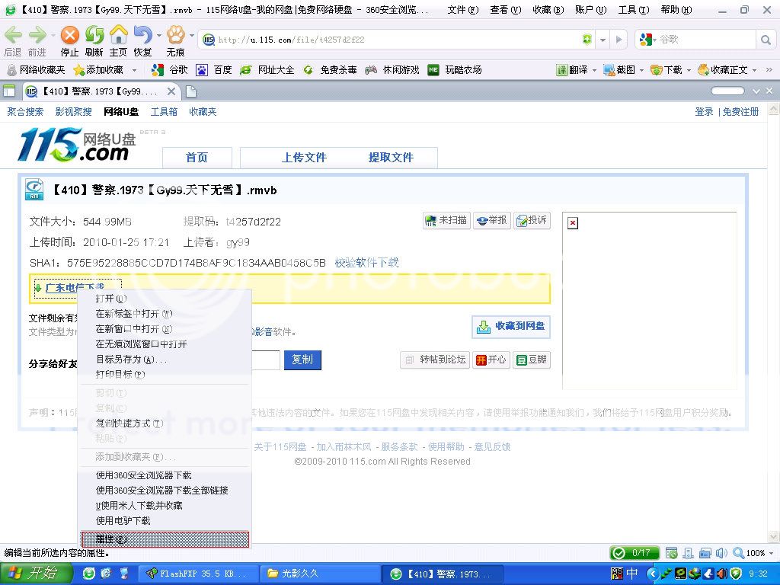Open the page zoom 100% dropdown
Viewport: 780px width, 585px height.
coord(770,553)
